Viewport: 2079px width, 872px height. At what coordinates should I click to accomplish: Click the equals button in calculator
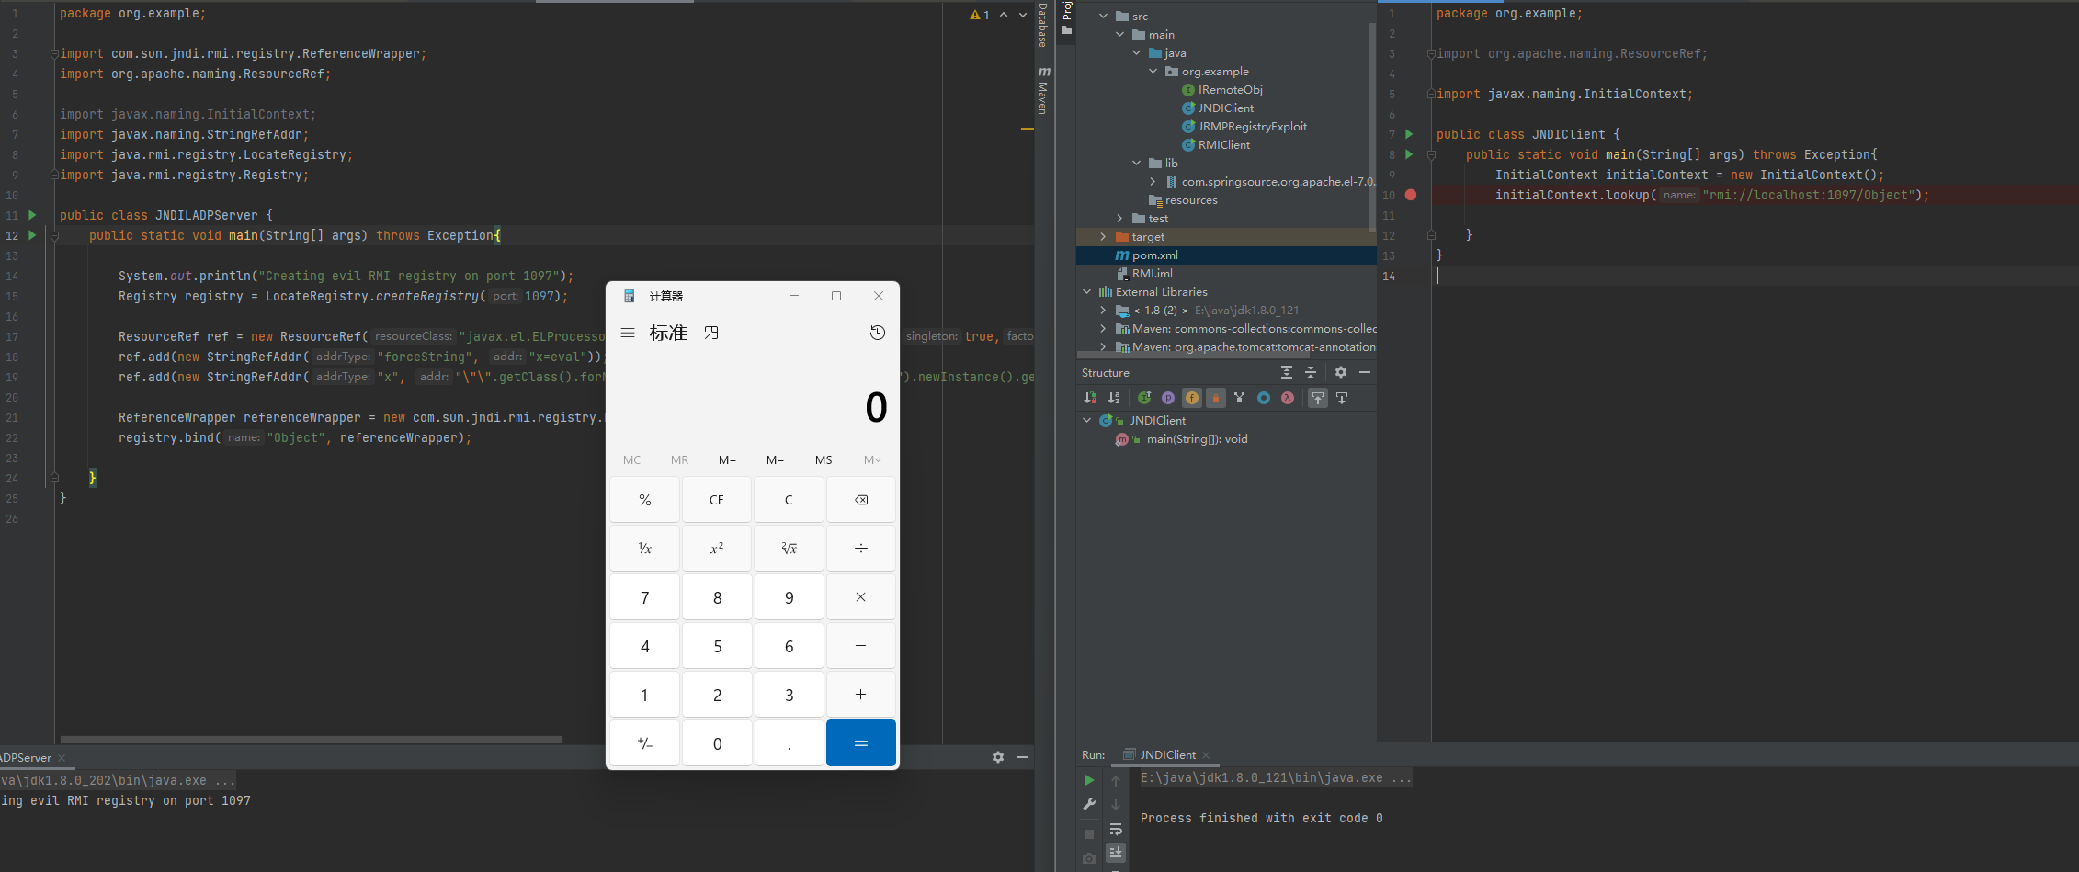point(860,742)
